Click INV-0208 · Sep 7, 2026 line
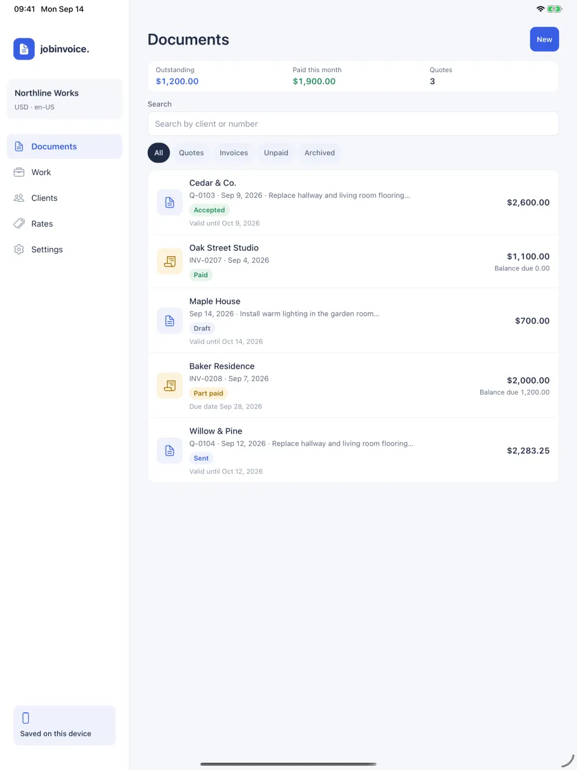Image resolution: width=577 pixels, height=770 pixels. click(x=229, y=379)
